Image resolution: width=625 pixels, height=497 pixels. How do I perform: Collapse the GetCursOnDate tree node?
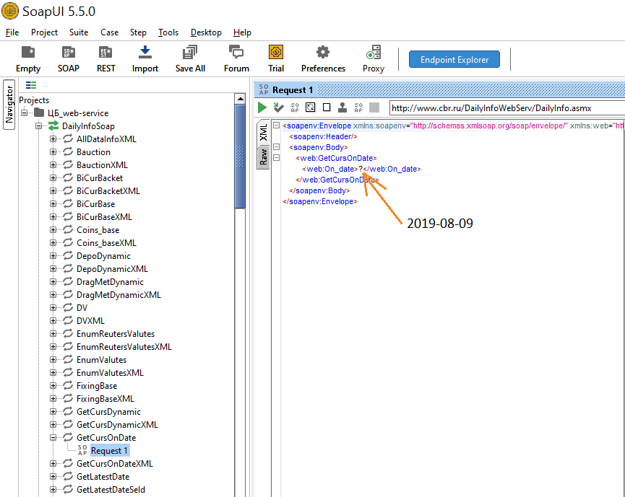tap(53, 438)
